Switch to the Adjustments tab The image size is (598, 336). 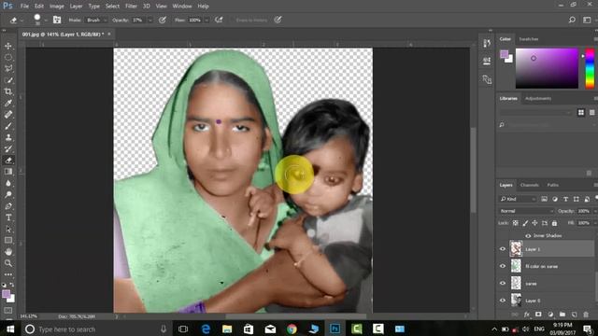click(x=538, y=99)
